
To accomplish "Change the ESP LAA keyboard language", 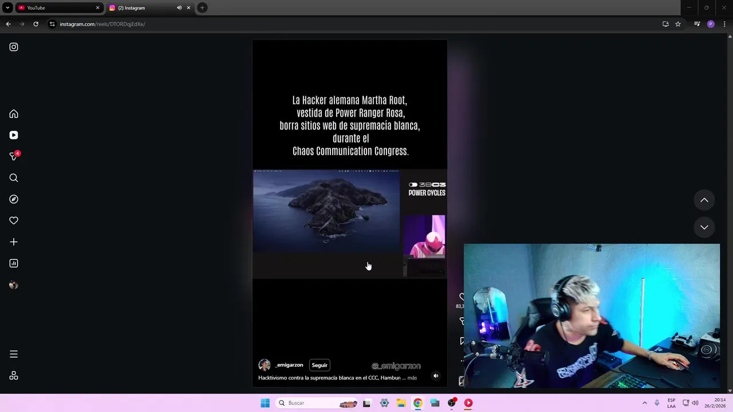I will 671,403.
